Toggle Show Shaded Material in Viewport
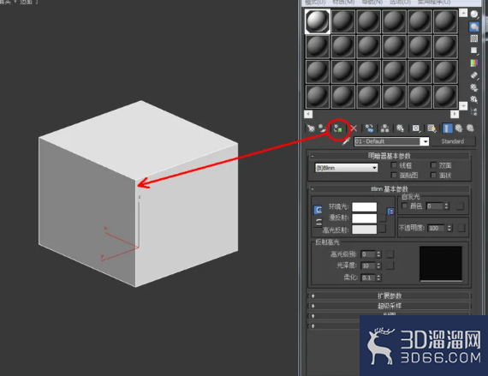The image size is (488, 376). (x=431, y=128)
